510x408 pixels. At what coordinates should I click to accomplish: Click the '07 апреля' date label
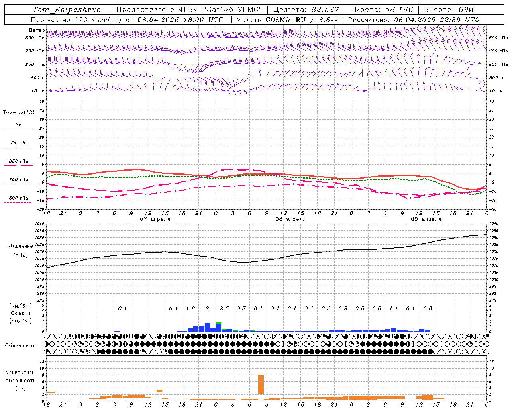(155, 219)
